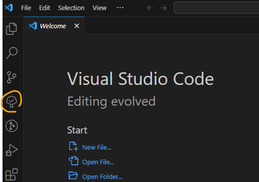Open Run and Debug view

12,150
